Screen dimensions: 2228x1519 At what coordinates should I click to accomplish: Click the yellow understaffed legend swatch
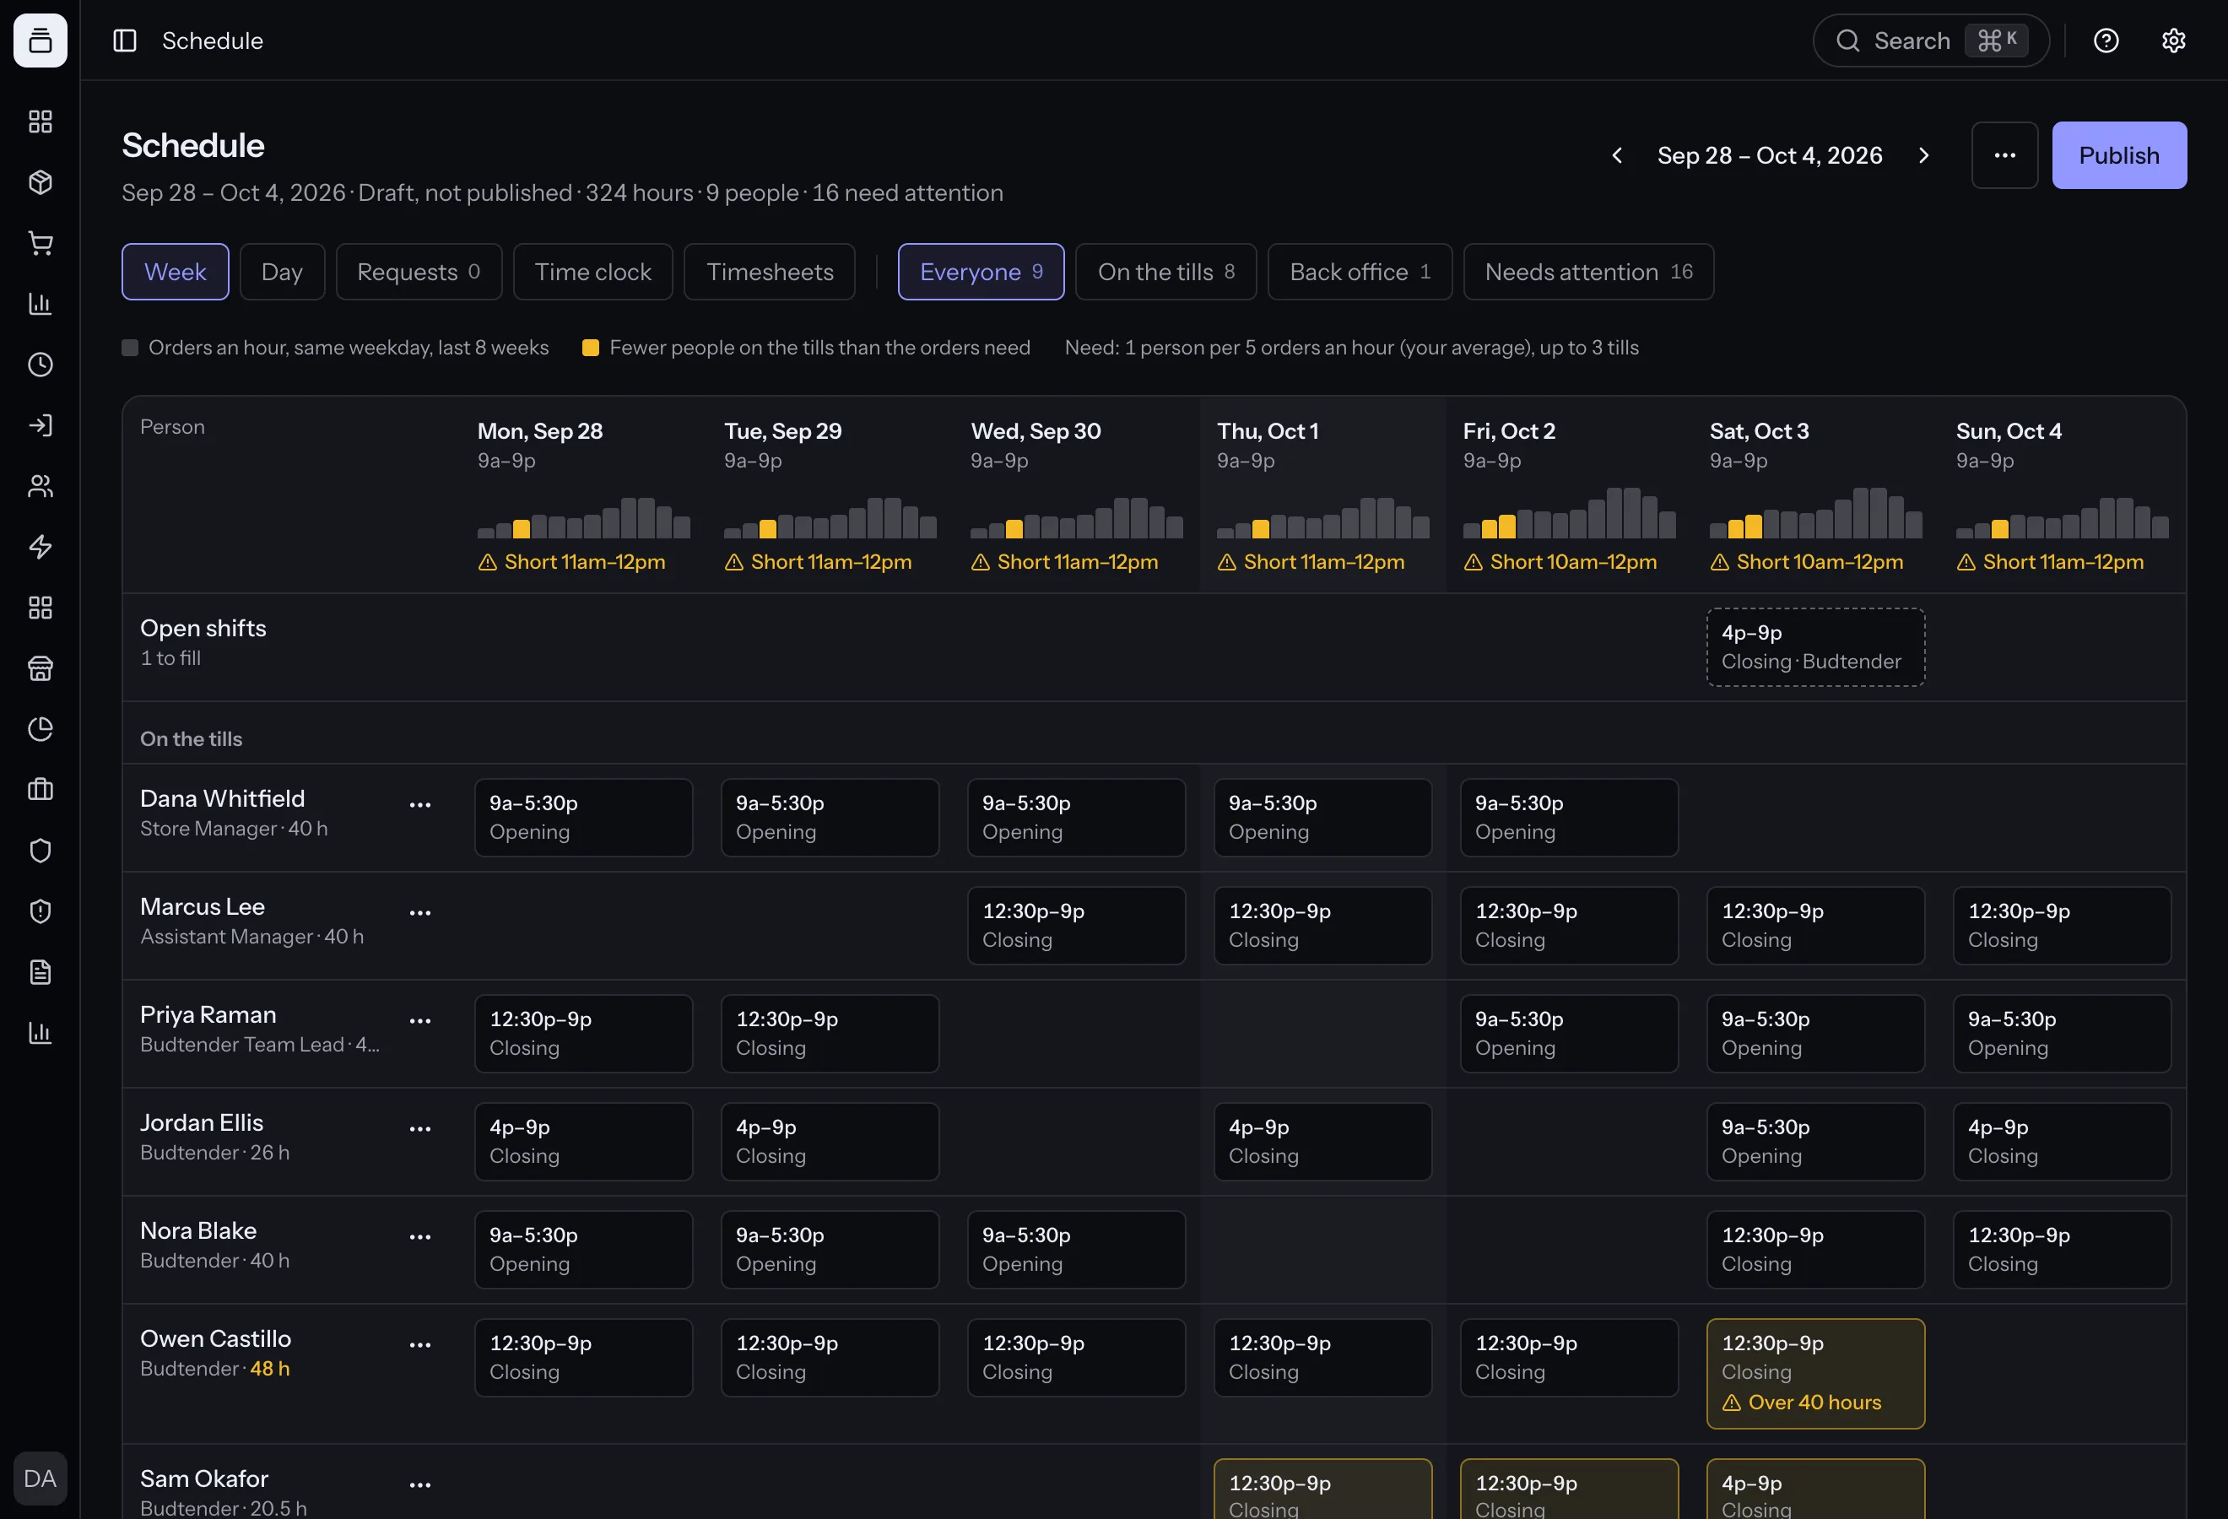click(591, 348)
